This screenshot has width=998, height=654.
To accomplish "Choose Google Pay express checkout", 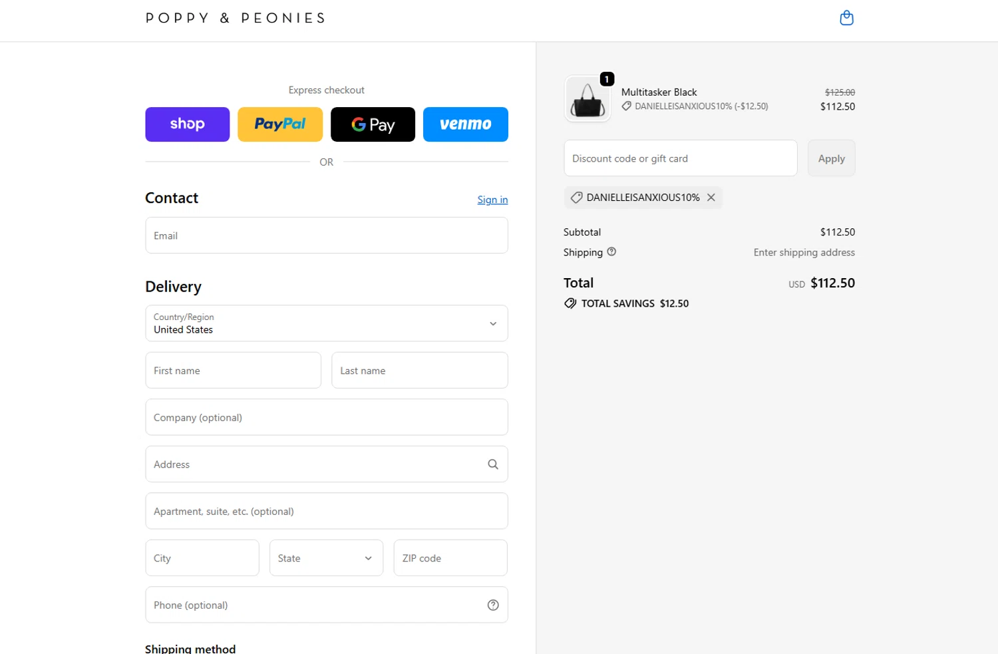I will 373,124.
